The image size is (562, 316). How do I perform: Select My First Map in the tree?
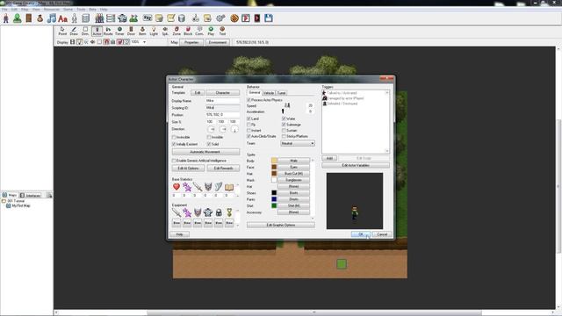[21, 206]
